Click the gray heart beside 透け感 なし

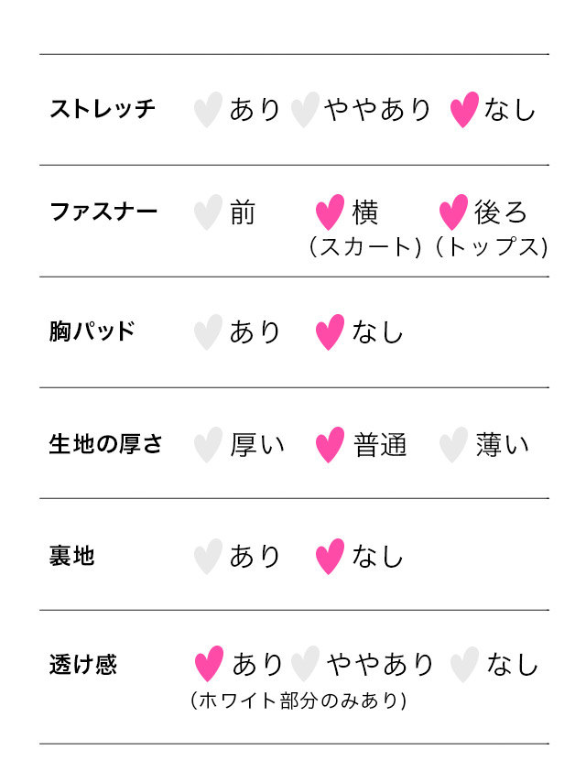point(464,664)
